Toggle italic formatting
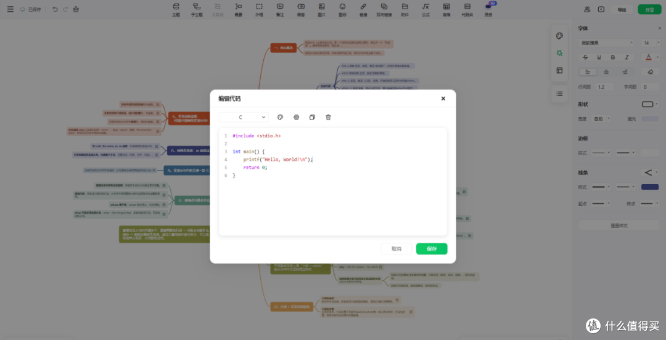The height and width of the screenshot is (340, 666). click(x=626, y=57)
